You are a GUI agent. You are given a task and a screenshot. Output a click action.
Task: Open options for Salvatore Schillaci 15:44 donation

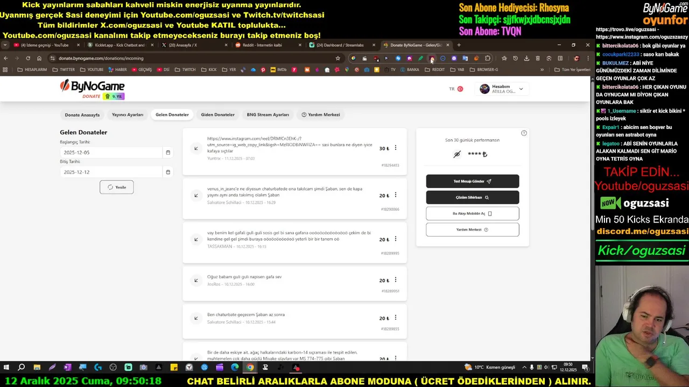click(x=396, y=318)
